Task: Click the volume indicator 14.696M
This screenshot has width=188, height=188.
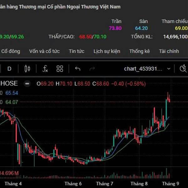Action: (x=9, y=173)
